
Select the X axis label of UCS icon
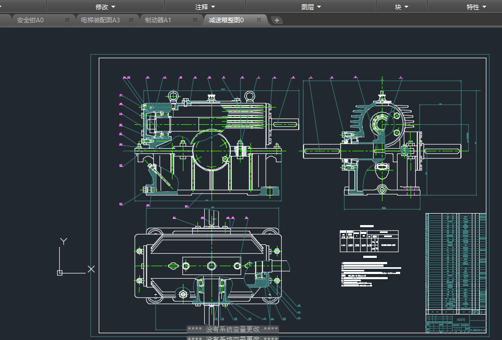click(91, 269)
